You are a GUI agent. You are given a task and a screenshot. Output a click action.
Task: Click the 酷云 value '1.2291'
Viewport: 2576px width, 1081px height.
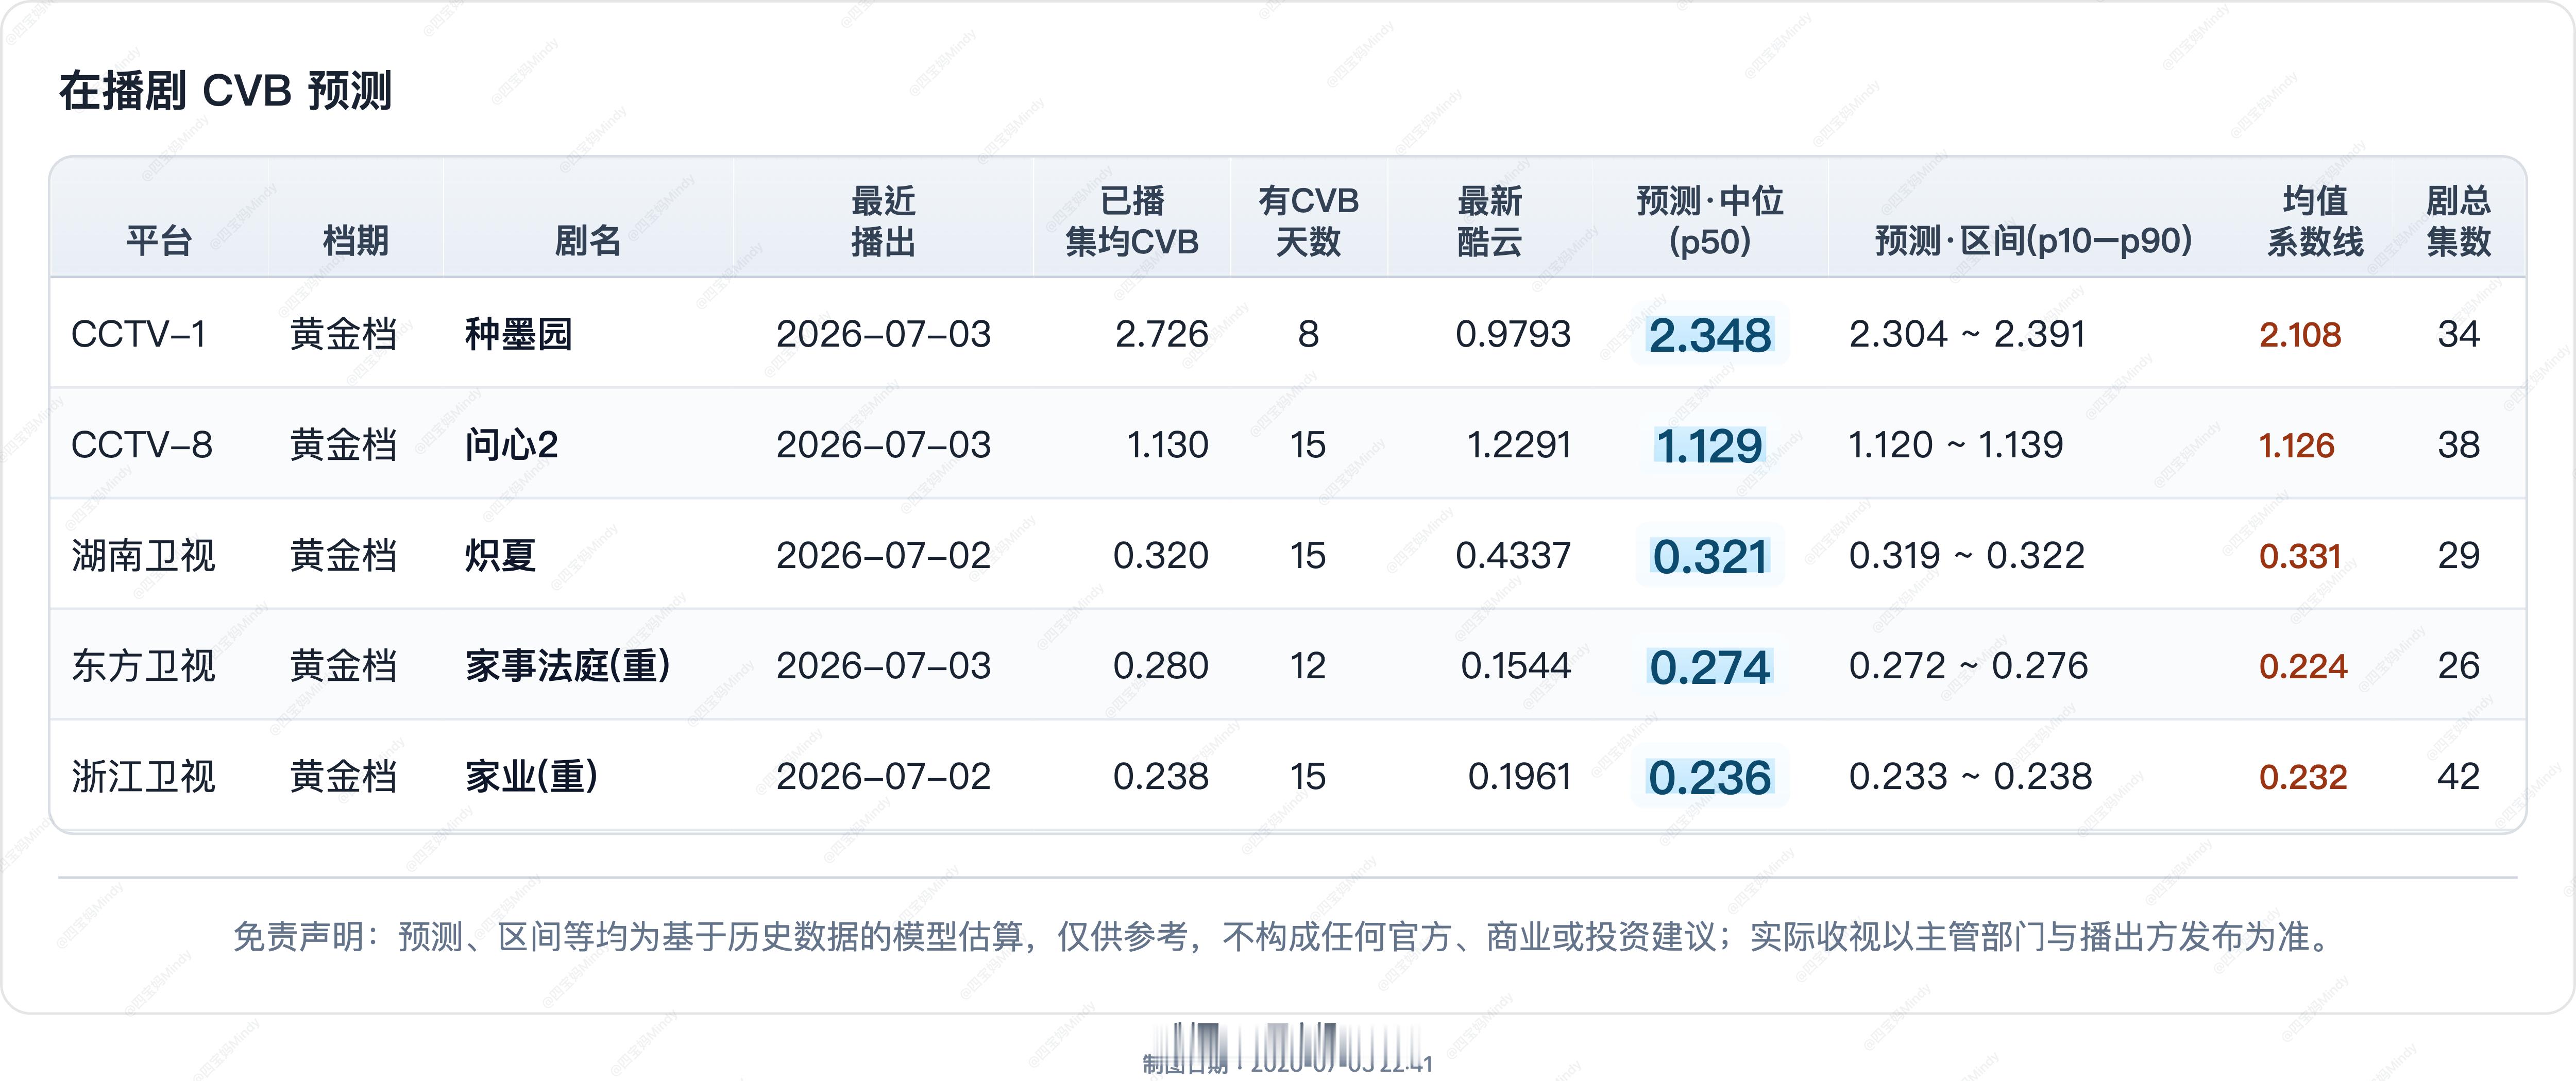click(x=1519, y=445)
